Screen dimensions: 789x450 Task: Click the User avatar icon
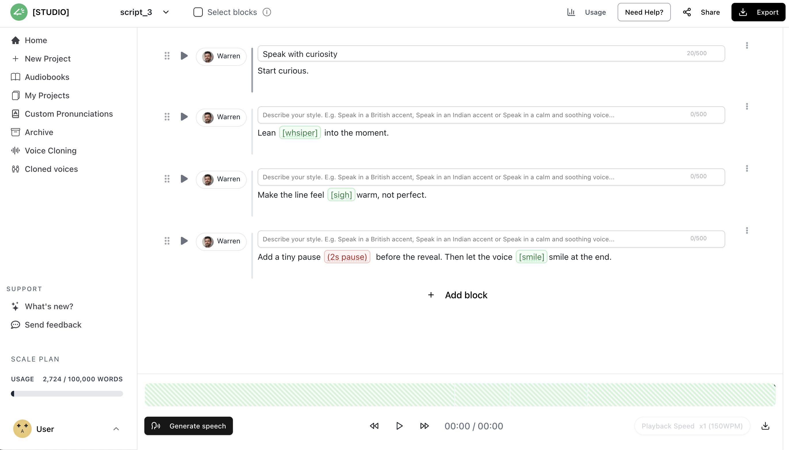pyautogui.click(x=22, y=429)
